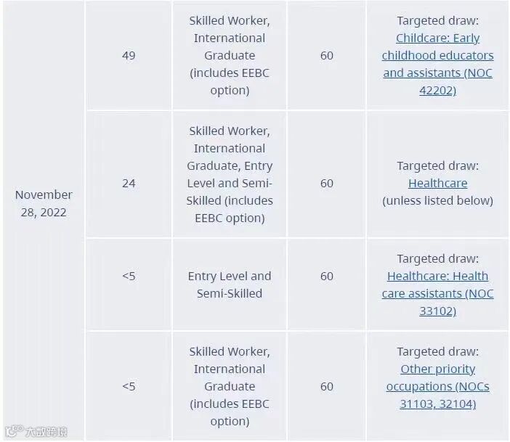This screenshot has width=510, height=442.
Task: Click the first <5 invitations cell
Action: tap(129, 276)
